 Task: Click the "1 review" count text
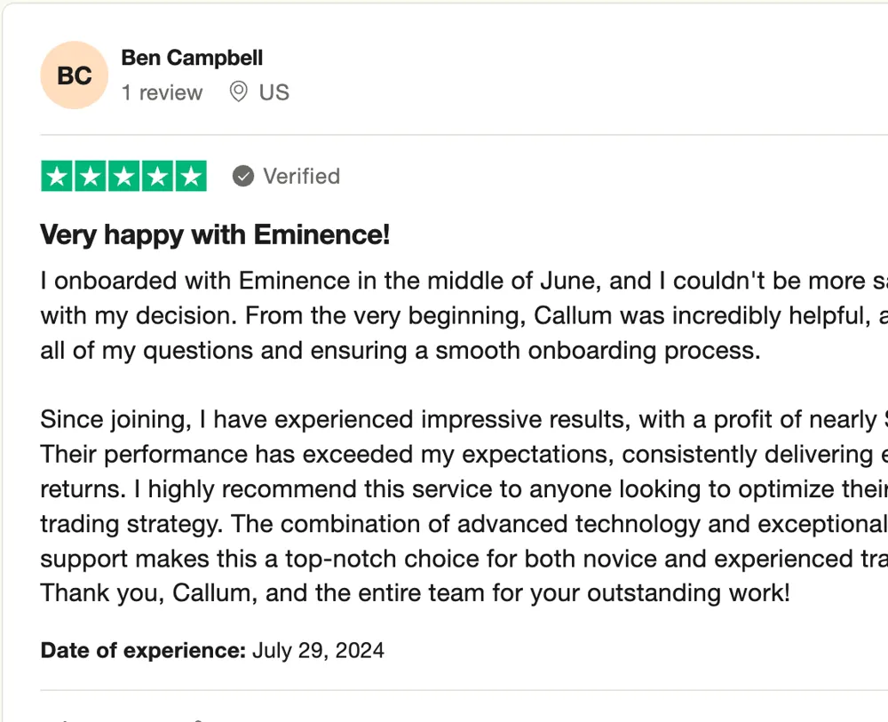[x=162, y=92]
